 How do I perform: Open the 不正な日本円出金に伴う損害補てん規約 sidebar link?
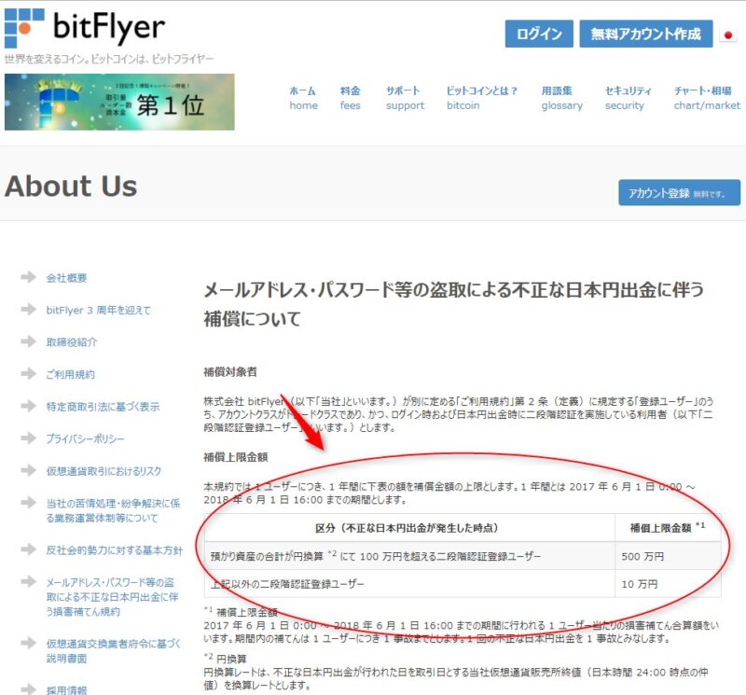(x=112, y=597)
